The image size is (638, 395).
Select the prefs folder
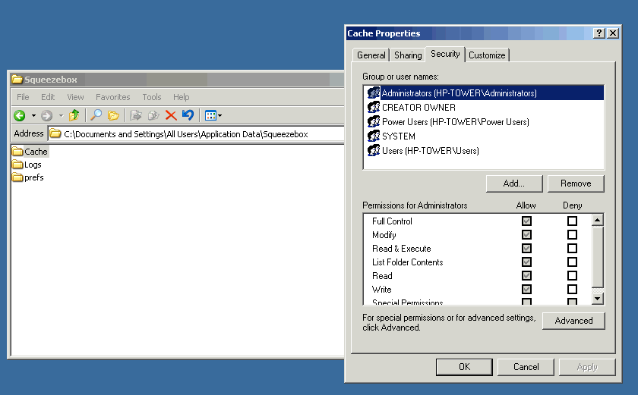pyautogui.click(x=33, y=177)
